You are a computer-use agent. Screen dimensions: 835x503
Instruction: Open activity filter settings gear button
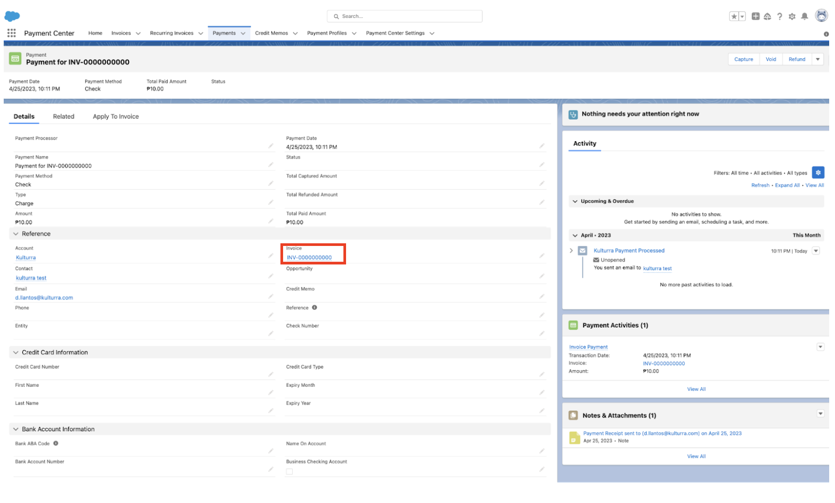point(818,172)
